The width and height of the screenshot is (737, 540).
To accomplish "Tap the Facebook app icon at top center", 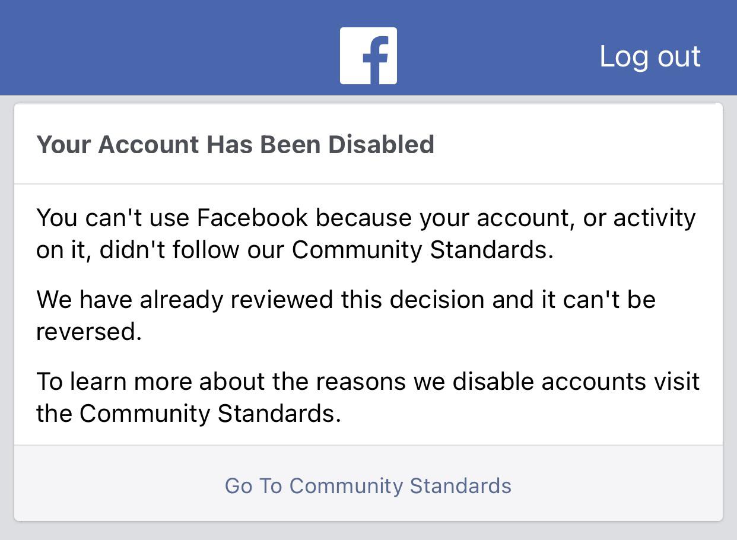I will click(368, 55).
